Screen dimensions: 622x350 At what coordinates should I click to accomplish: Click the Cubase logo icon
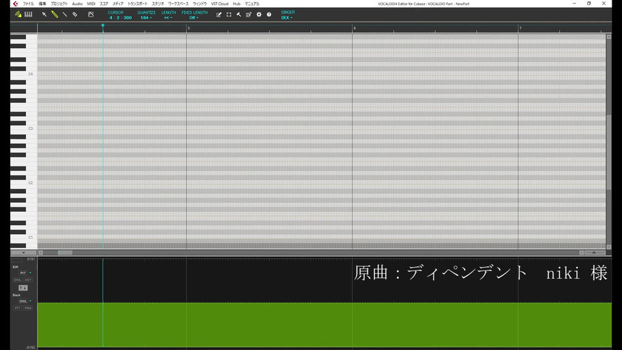[15, 4]
